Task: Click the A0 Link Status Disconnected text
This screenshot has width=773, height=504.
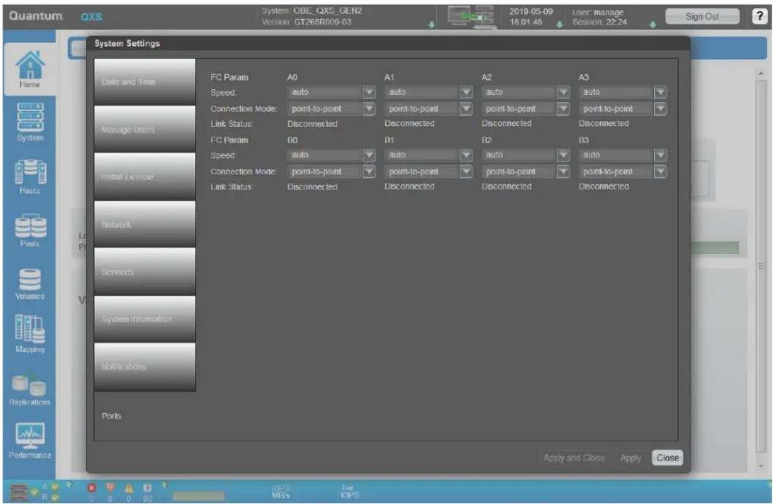Action: coord(312,123)
